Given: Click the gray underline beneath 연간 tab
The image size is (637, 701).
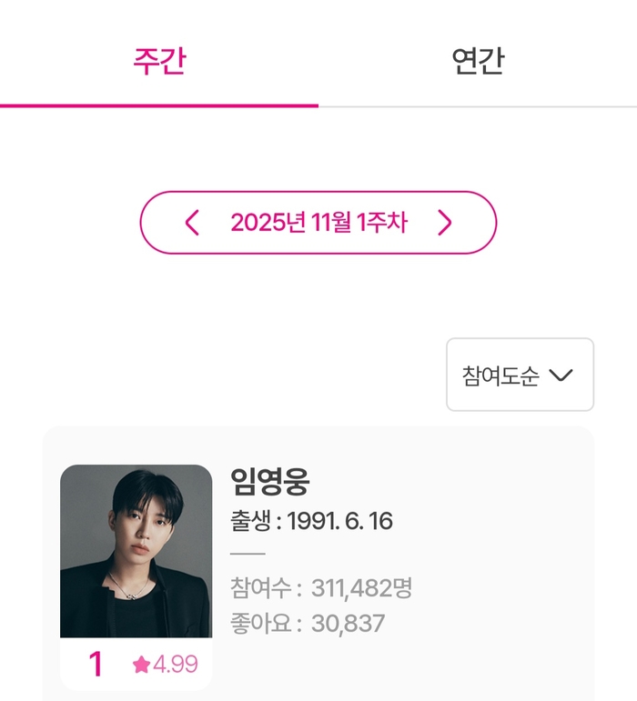Looking at the screenshot, I should pyautogui.click(x=478, y=106).
